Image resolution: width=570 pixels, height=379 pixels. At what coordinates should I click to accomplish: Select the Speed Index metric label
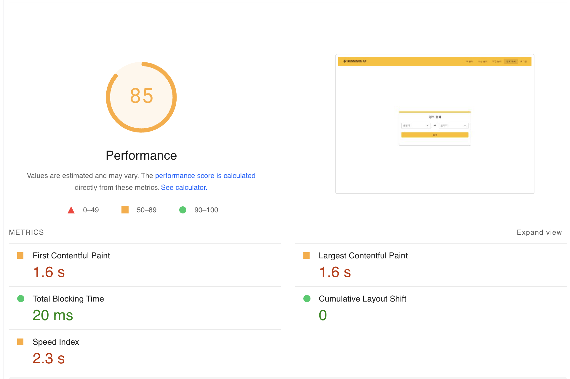pyautogui.click(x=56, y=342)
